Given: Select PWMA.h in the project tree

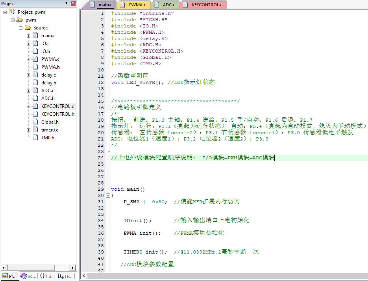Looking at the screenshot, I should click(x=50, y=67).
